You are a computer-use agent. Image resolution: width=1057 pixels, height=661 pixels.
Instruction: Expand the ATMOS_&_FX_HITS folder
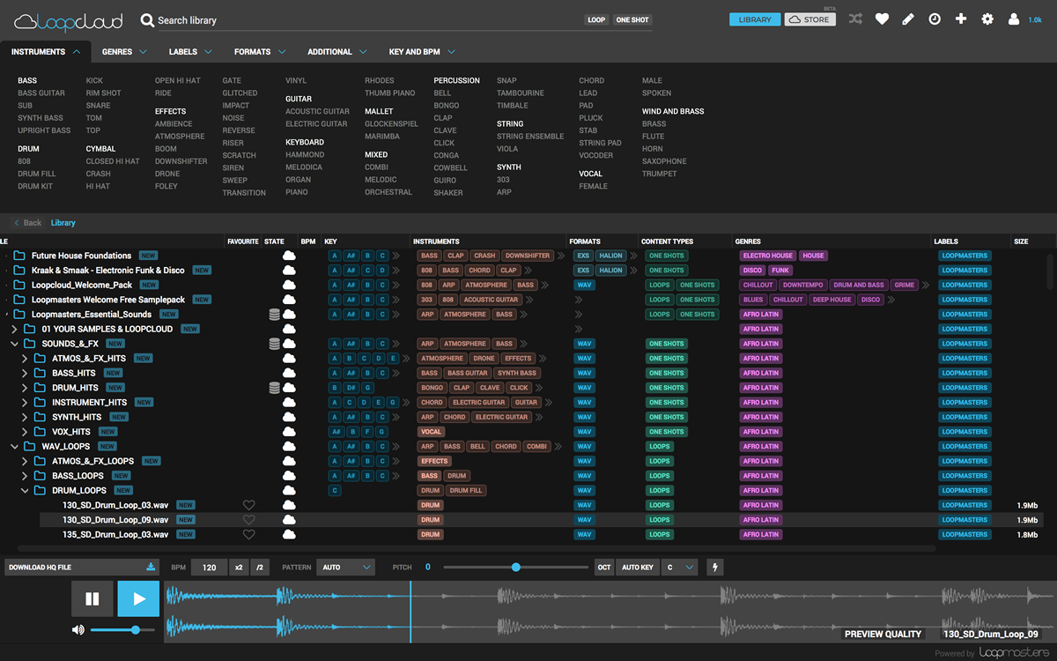25,359
